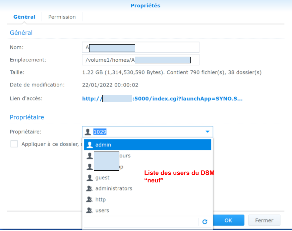
Task: Click the Emplacement path field
Action: click(x=141, y=60)
